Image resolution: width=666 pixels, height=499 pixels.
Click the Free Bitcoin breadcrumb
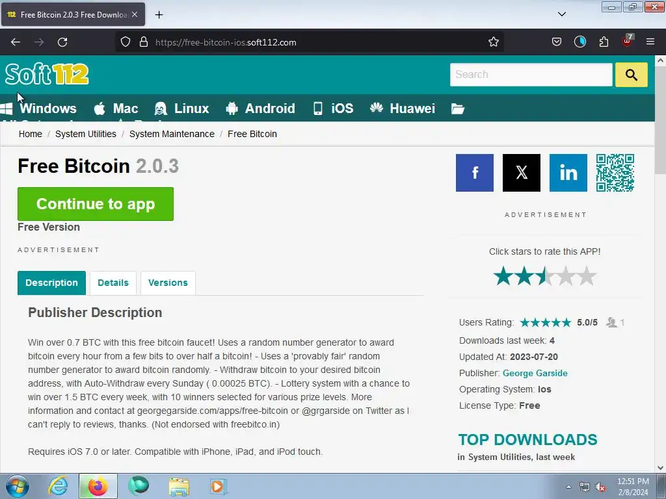[252, 134]
